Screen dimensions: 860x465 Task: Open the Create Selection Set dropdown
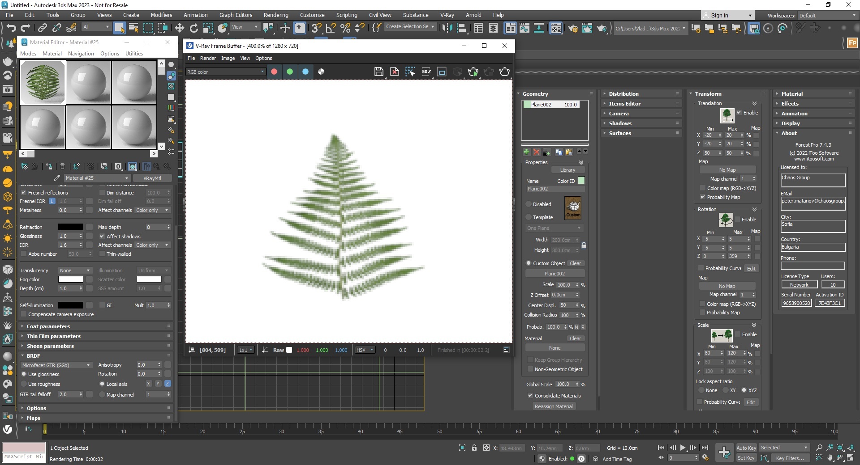coord(410,27)
